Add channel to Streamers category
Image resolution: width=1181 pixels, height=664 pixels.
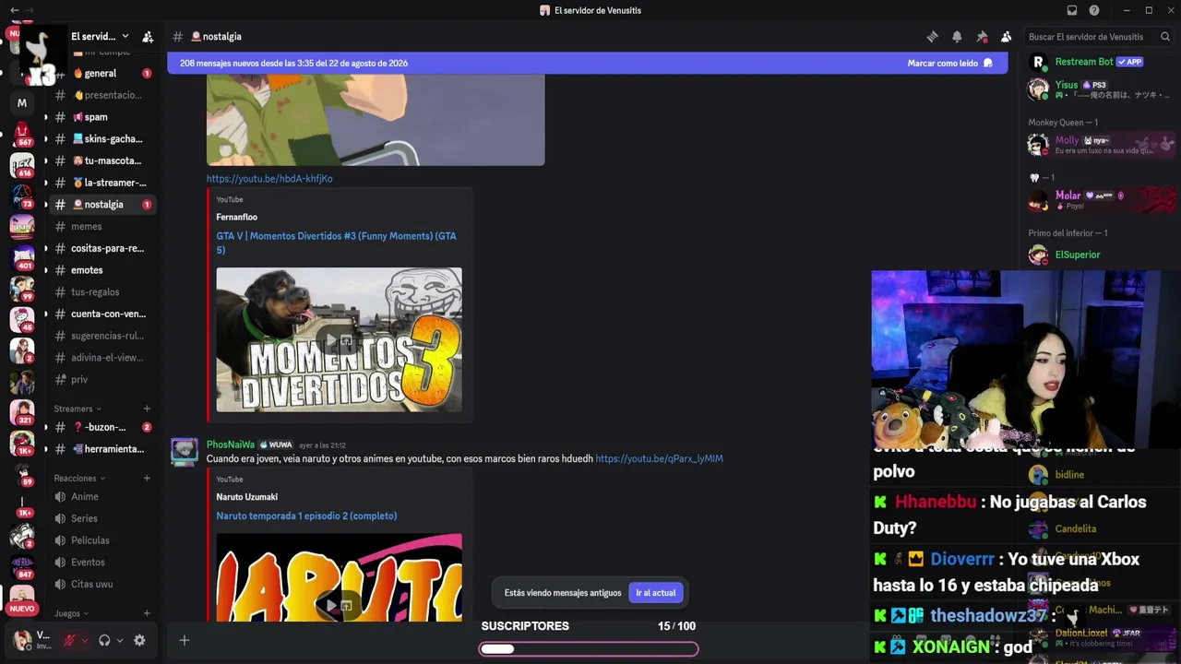(x=147, y=409)
